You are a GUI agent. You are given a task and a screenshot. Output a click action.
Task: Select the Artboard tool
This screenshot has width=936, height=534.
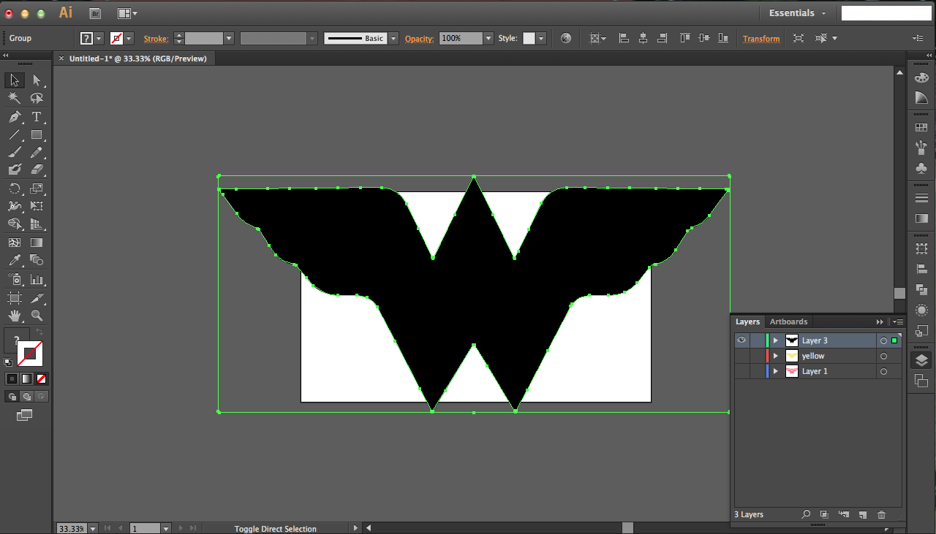[x=15, y=298]
